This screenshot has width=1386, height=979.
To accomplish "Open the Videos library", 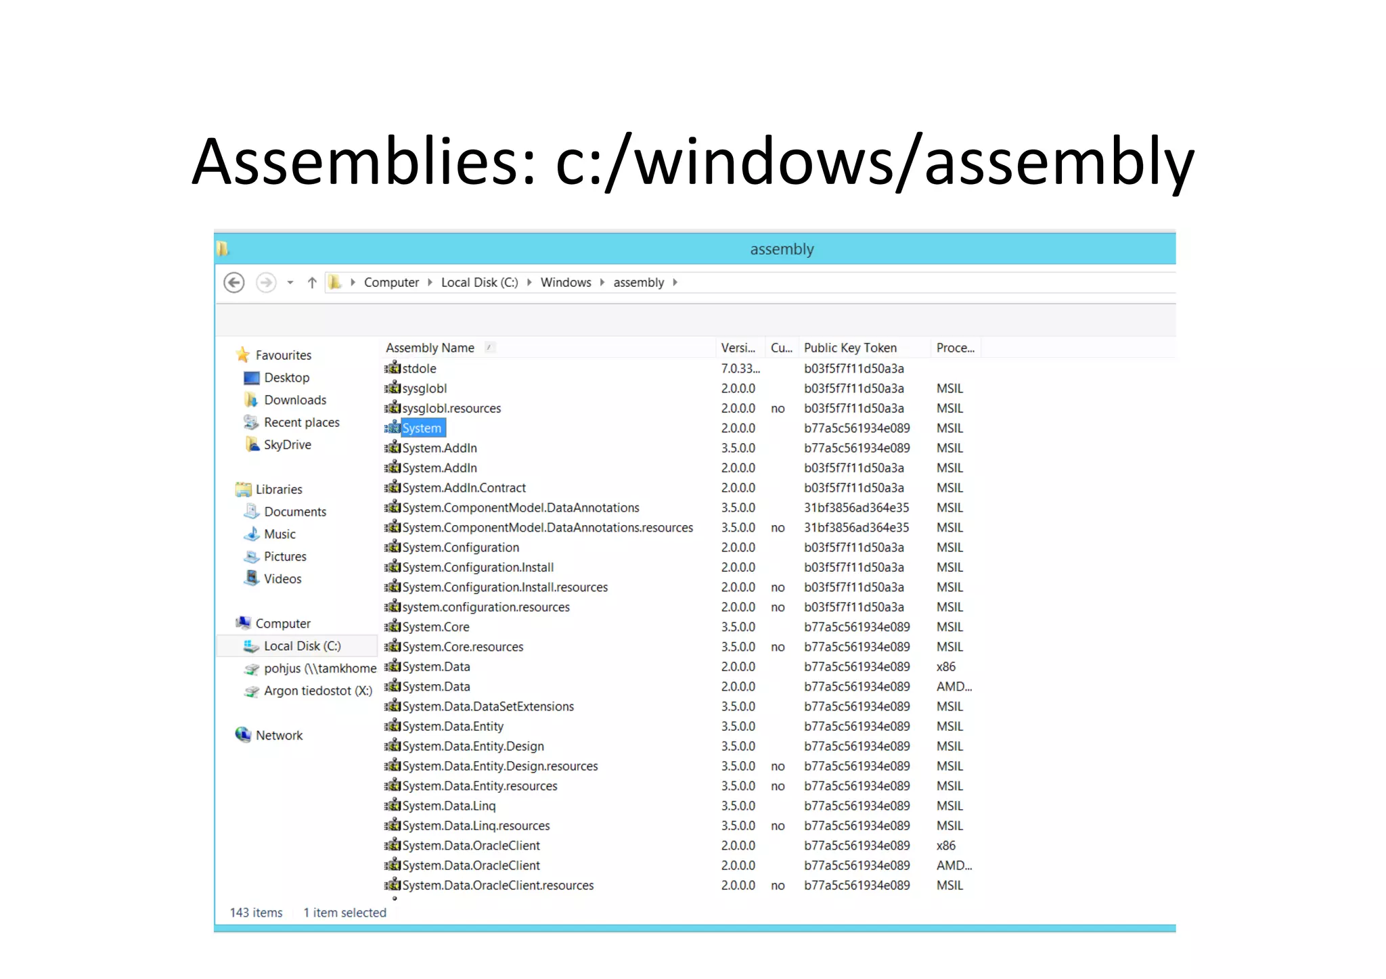I will tap(282, 578).
